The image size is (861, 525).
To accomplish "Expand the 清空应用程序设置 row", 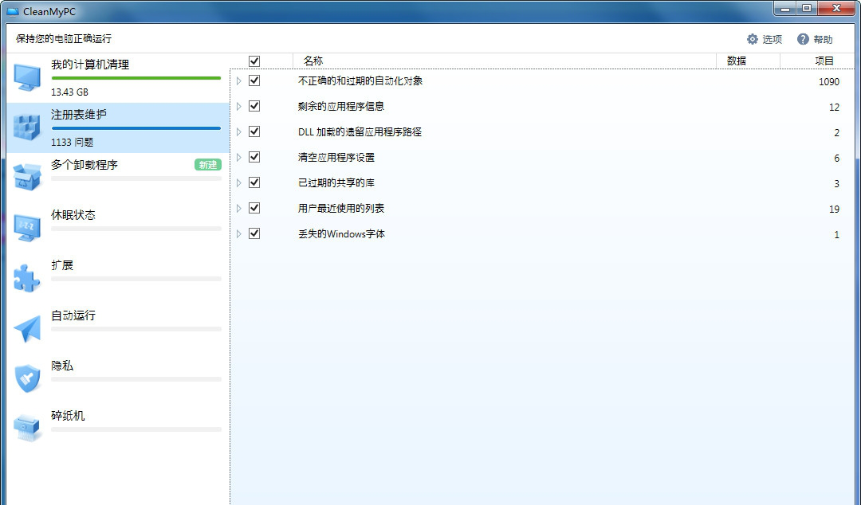I will pos(239,157).
